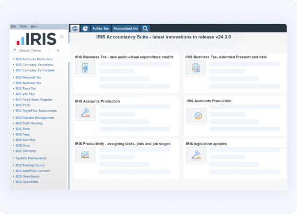This screenshot has height=214, width=297.
Task: Open System Maintenance
Action: 31,158
